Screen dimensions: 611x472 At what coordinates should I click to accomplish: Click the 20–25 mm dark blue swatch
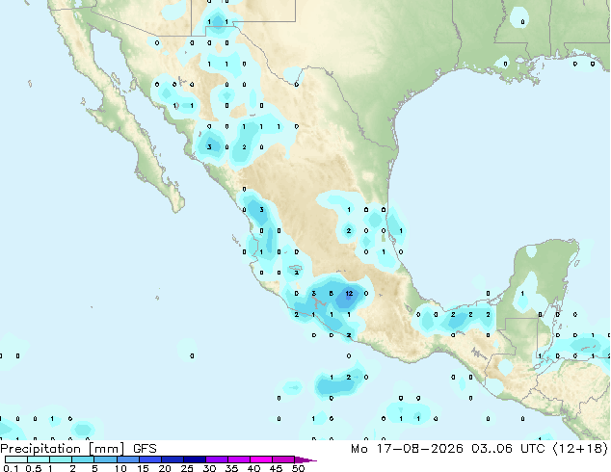point(172,459)
